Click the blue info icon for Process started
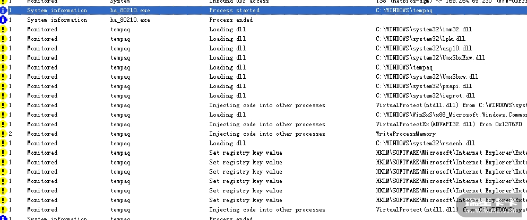Image resolution: width=527 pixels, height=220 pixels. [x=3, y=10]
